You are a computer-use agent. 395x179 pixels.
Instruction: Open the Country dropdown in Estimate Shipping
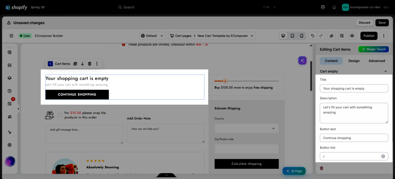click(x=246, y=128)
